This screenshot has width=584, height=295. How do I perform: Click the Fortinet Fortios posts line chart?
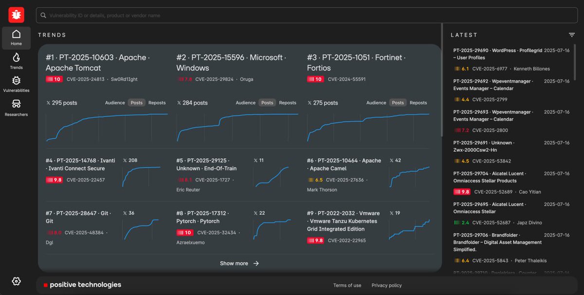tap(368, 128)
